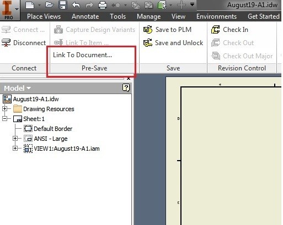Screen dimensions: 283x225
Task: Click Save and Unlock
Action: pos(173,43)
